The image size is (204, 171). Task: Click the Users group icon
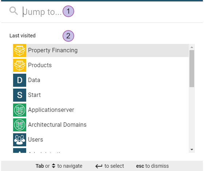click(20, 140)
